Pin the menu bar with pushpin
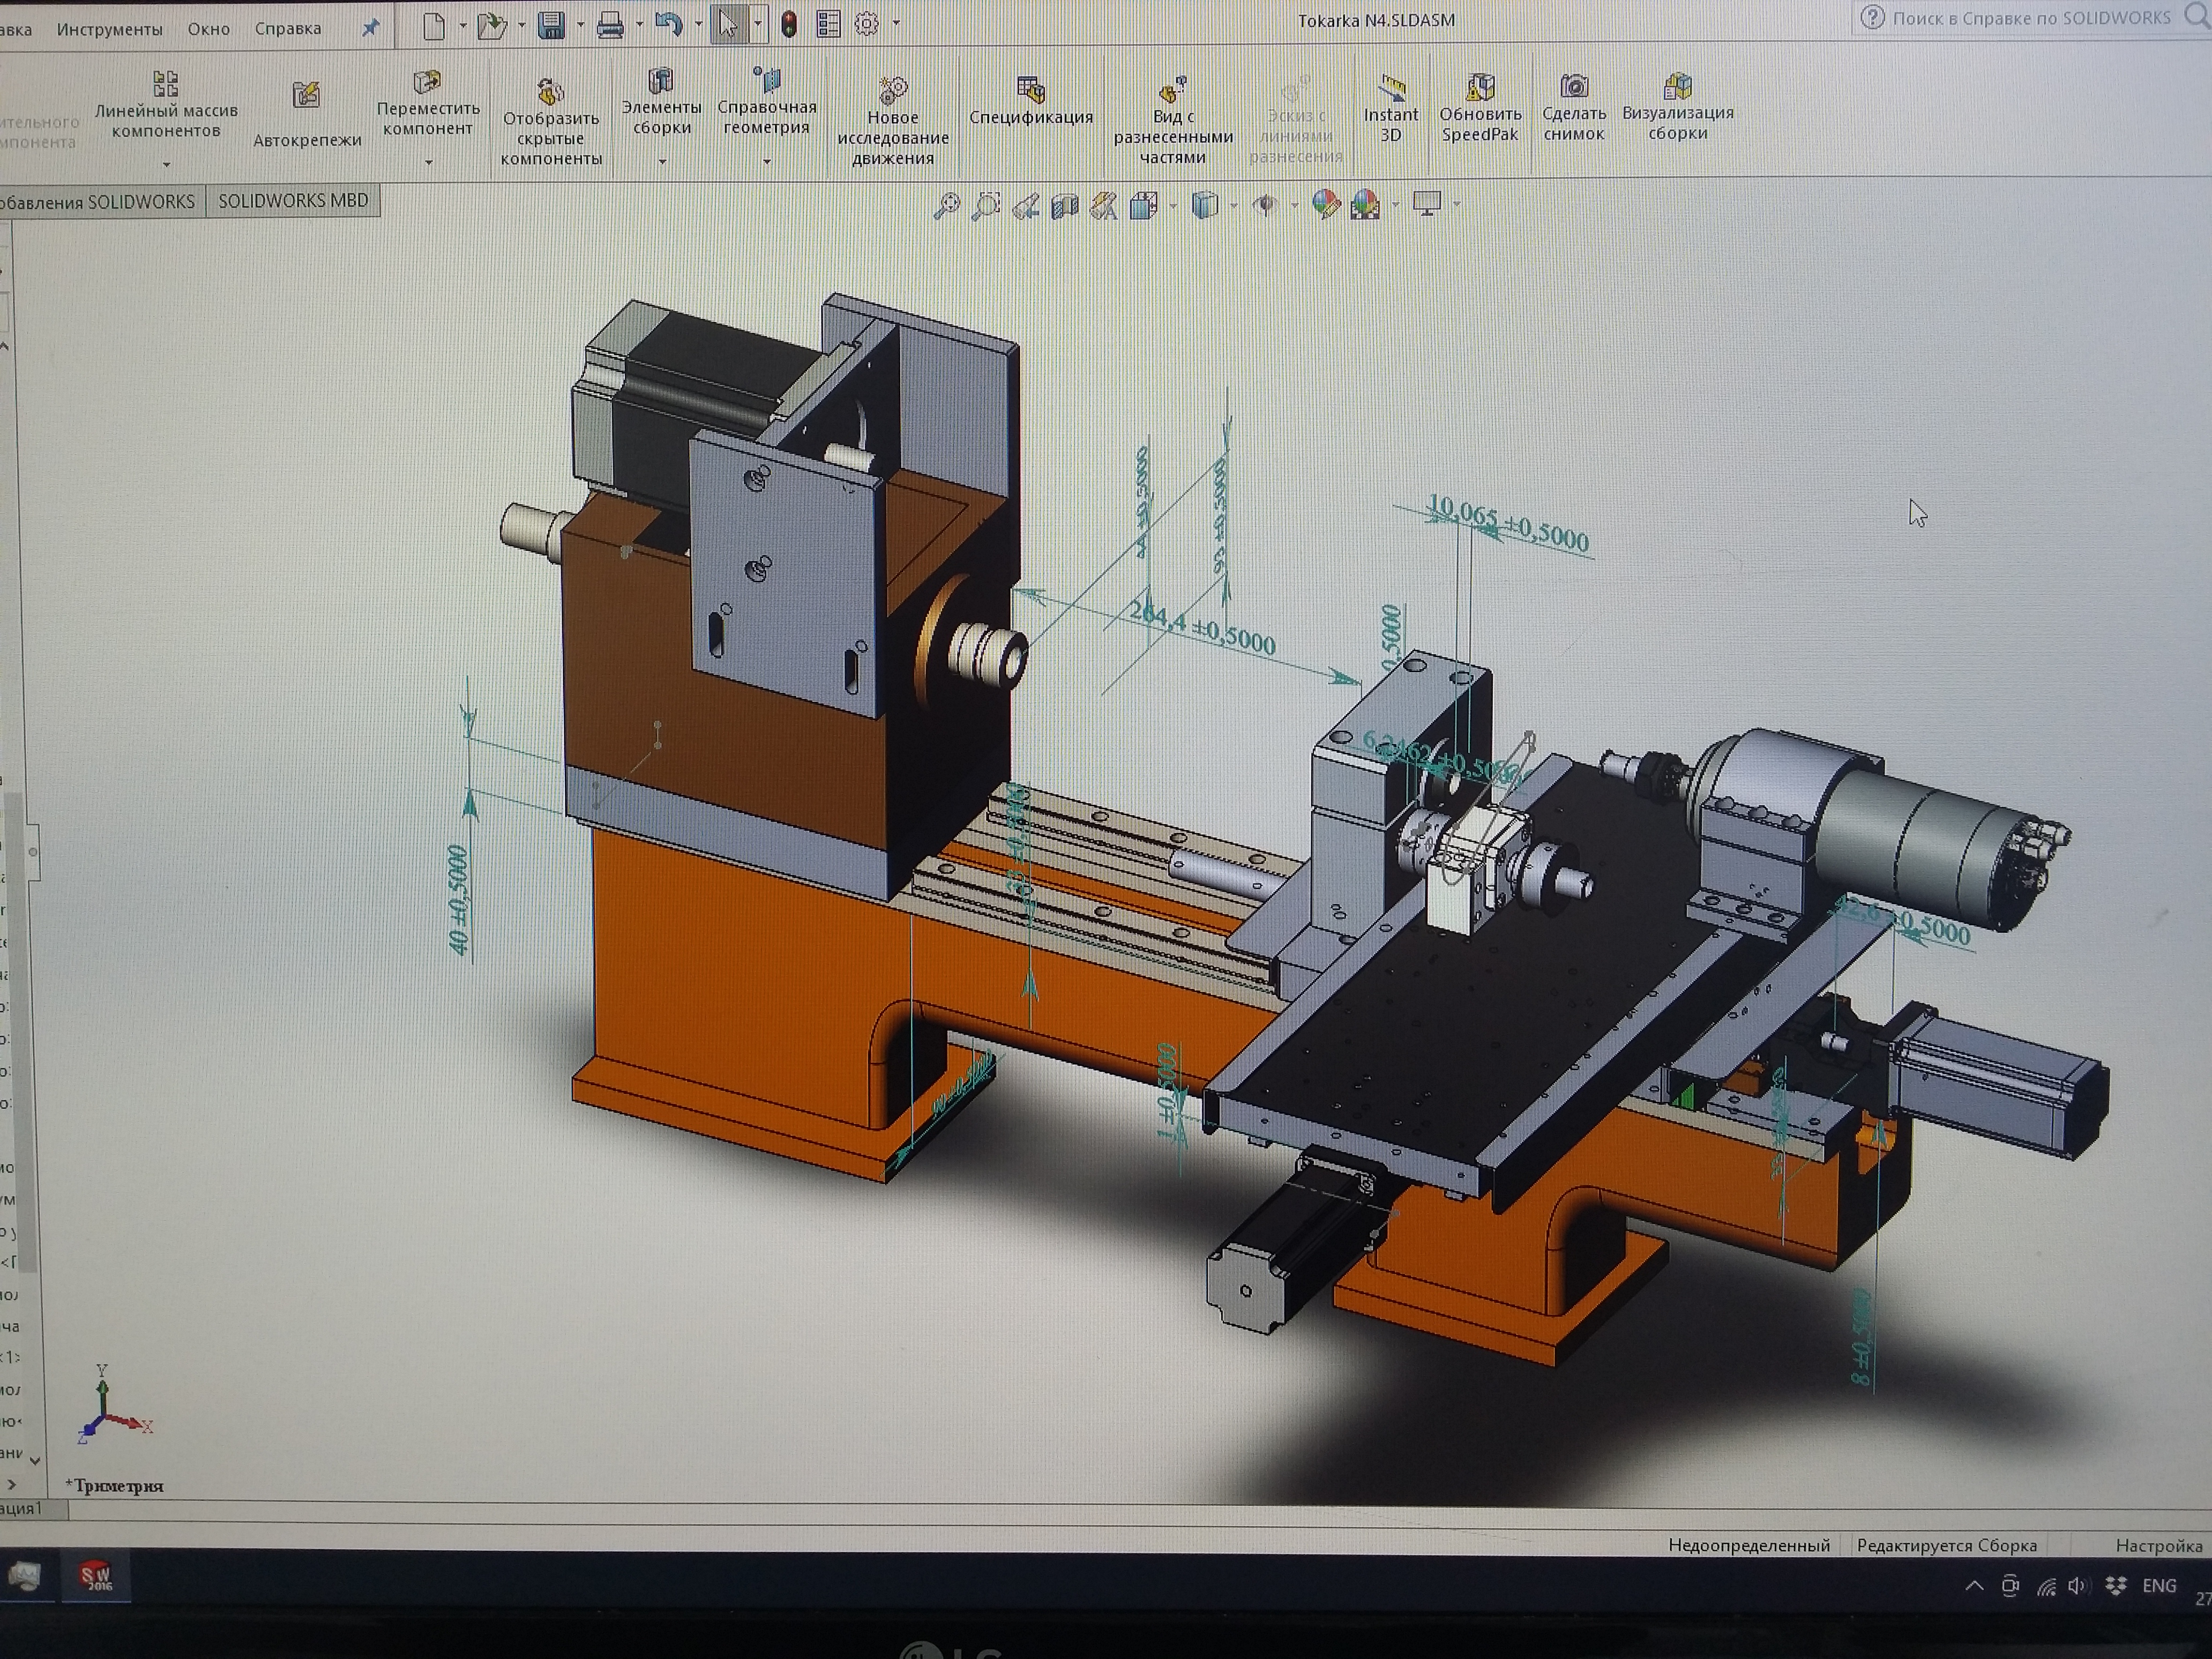Screen dimensions: 2212x1659 coord(370,28)
